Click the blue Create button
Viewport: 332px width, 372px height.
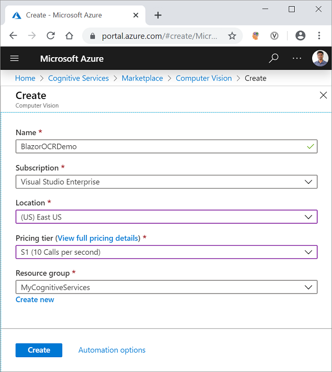[x=39, y=350]
